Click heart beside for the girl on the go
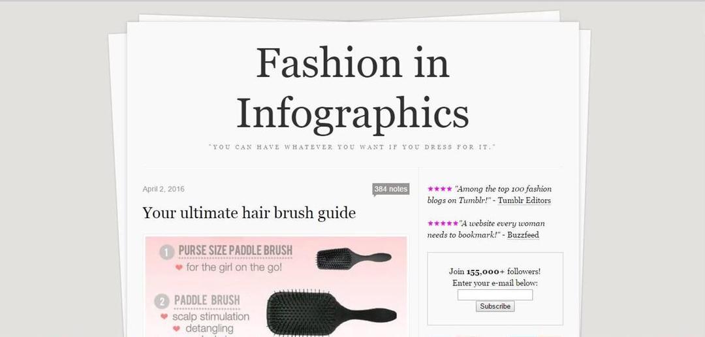Viewport: 705px width, 337px height. click(179, 268)
